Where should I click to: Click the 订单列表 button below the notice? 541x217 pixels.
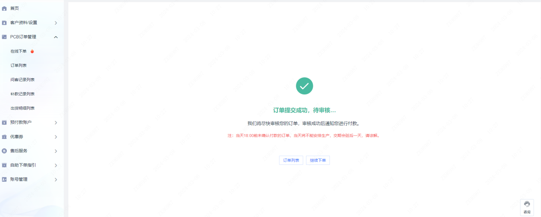291,160
